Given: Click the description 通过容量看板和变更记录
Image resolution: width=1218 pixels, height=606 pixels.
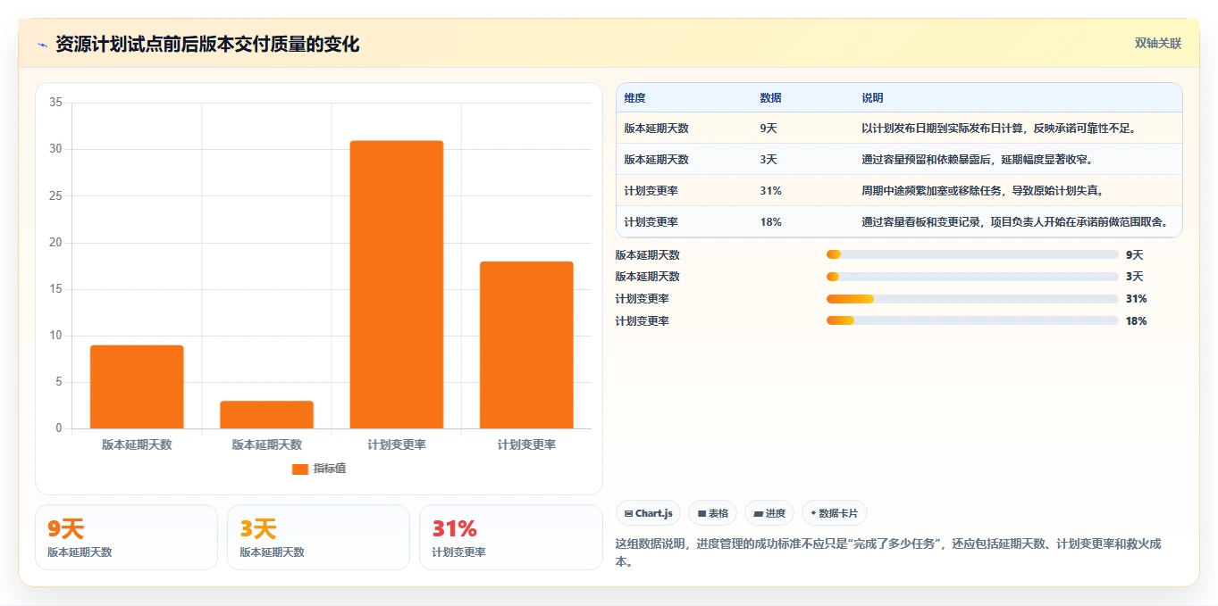Looking at the screenshot, I should [x=1016, y=222].
